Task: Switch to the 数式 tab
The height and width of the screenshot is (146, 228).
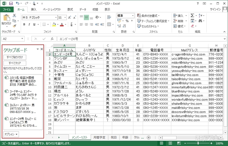Action: point(70,10)
